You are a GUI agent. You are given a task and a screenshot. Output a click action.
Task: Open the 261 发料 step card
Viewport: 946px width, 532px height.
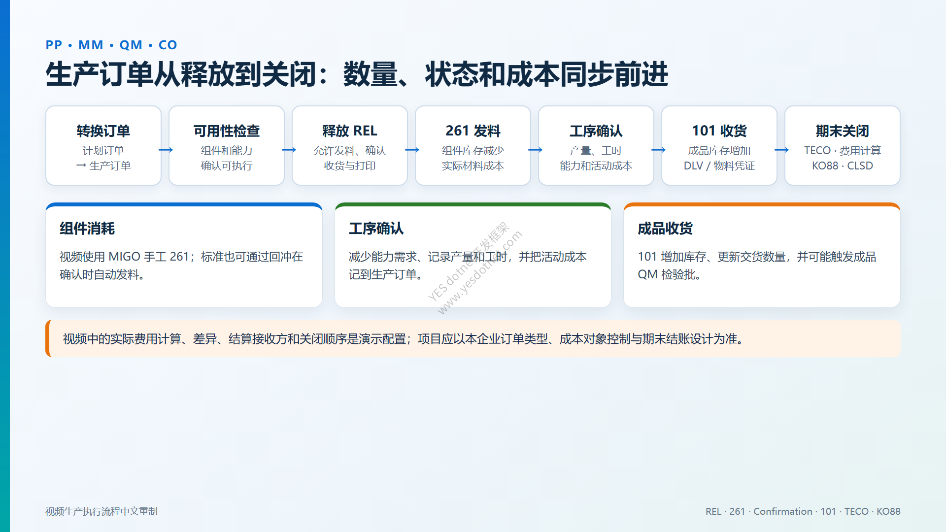point(473,146)
